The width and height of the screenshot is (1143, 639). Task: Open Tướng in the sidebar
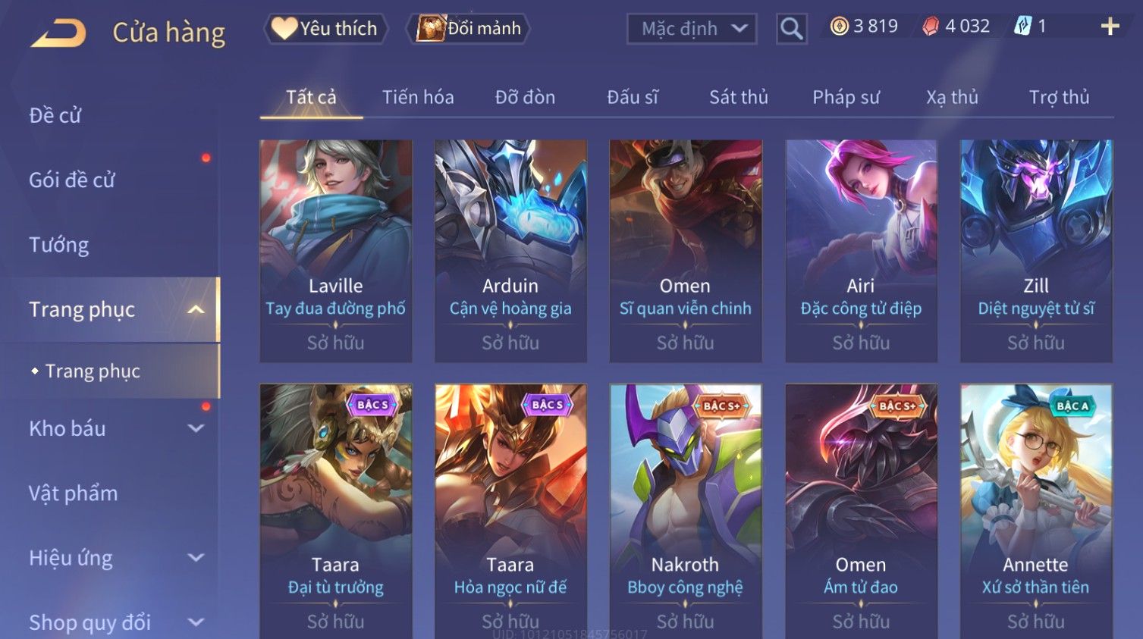59,245
